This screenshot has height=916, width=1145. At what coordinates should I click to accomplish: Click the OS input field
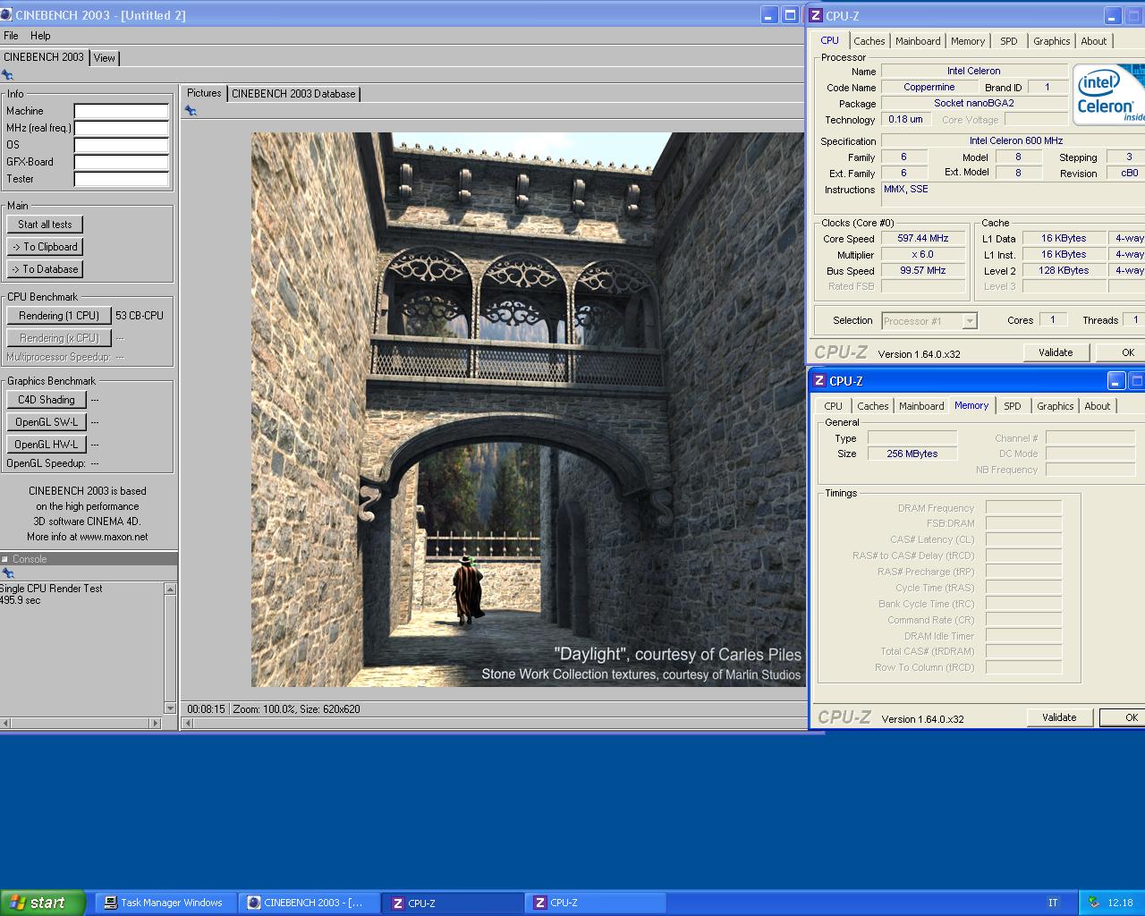click(122, 145)
